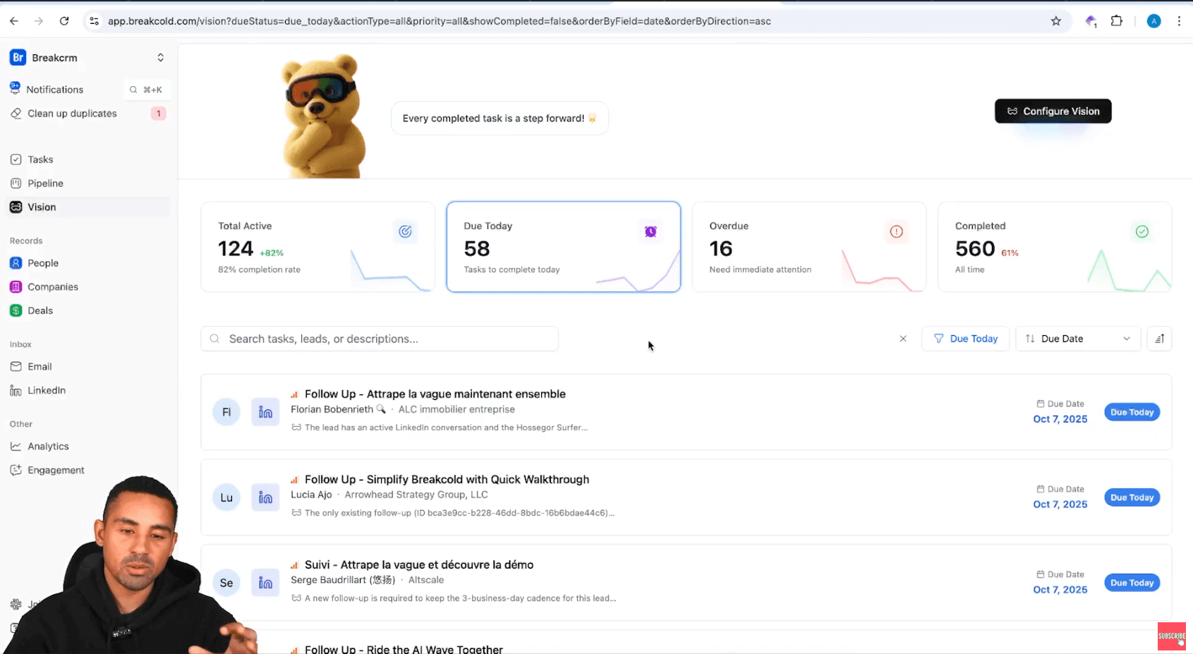Click Florian Bobenrieth lead name

click(x=332, y=409)
